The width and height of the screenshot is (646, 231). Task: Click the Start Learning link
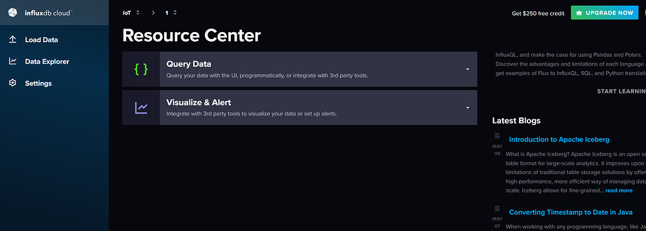click(x=621, y=91)
